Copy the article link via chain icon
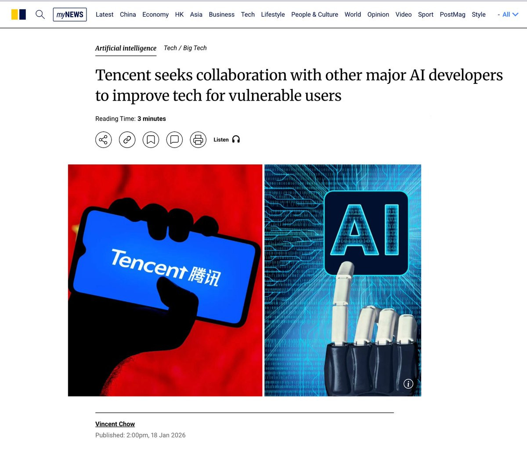 point(127,140)
